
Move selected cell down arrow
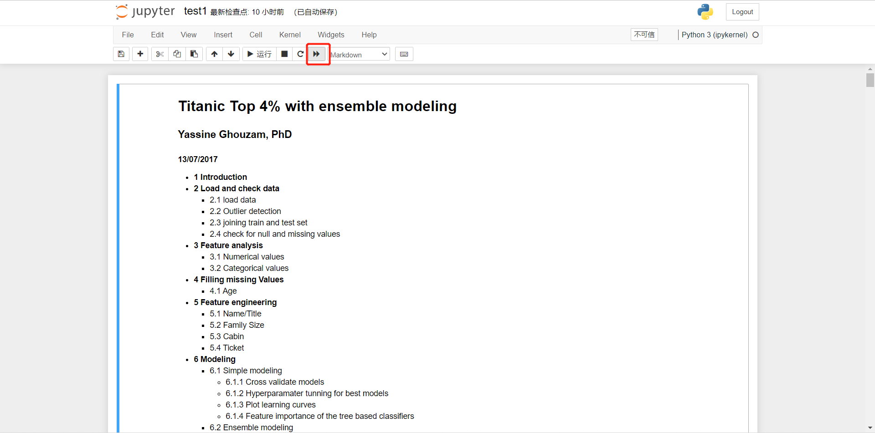[x=231, y=54]
